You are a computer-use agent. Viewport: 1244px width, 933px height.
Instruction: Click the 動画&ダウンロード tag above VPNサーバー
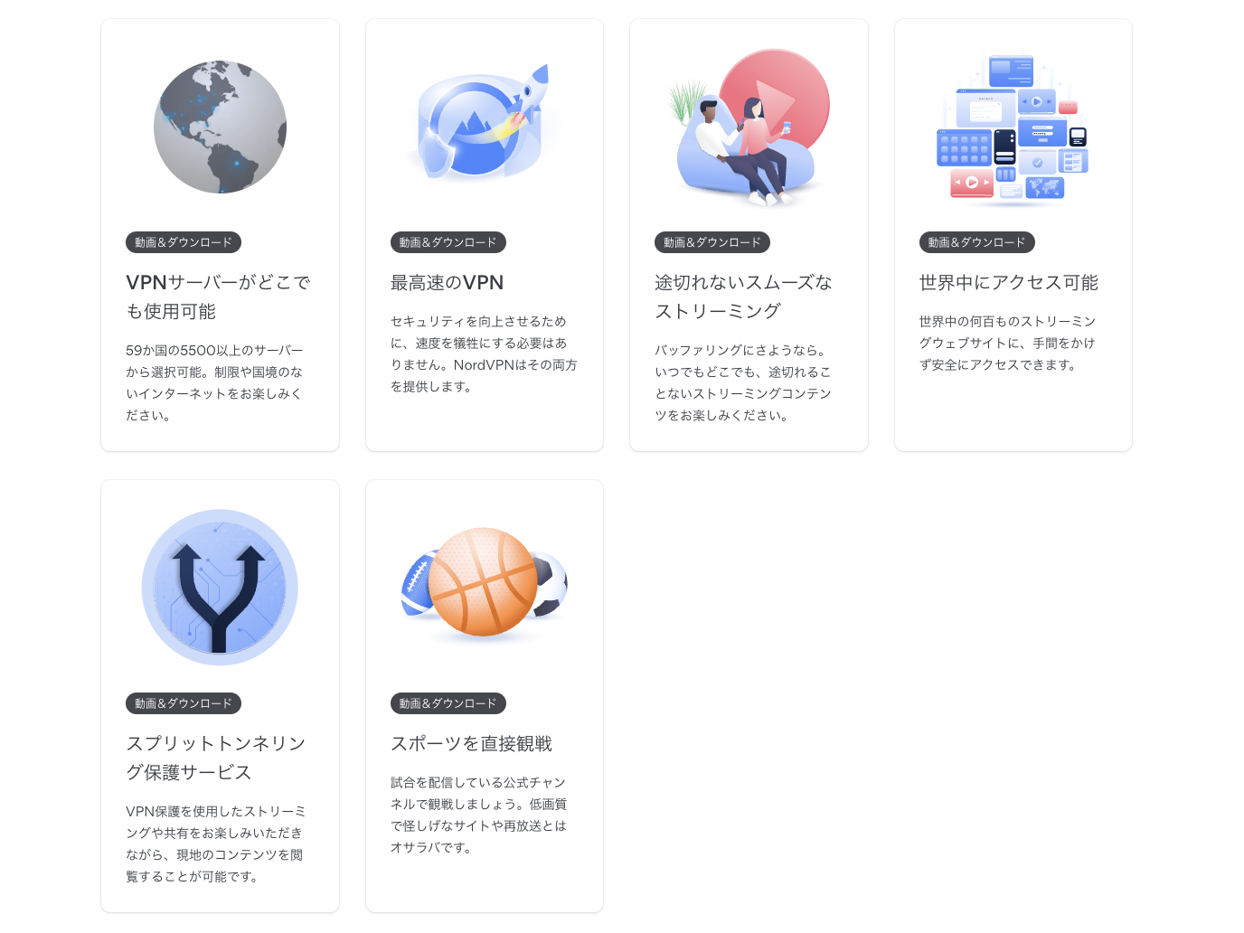tap(184, 242)
